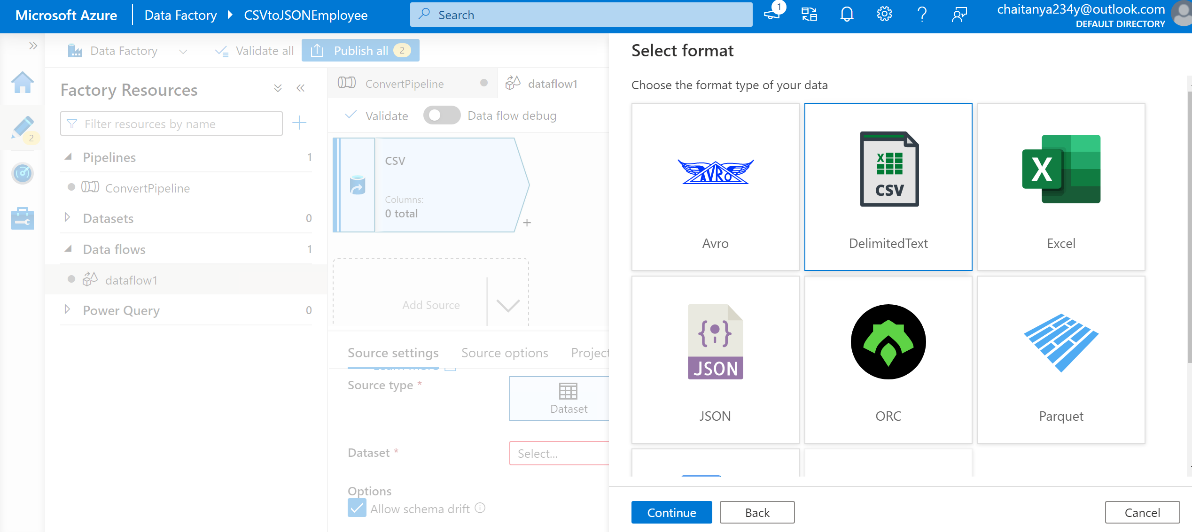Expand the Add Source dropdown arrow

(507, 305)
